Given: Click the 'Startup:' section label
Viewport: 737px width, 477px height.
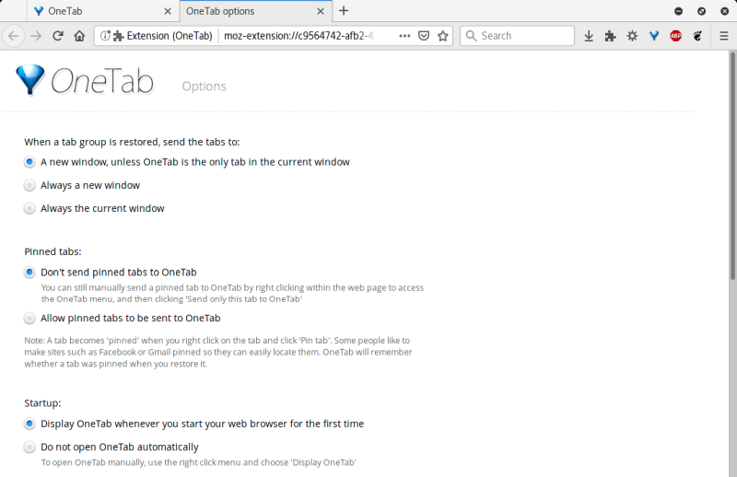Looking at the screenshot, I should [42, 403].
